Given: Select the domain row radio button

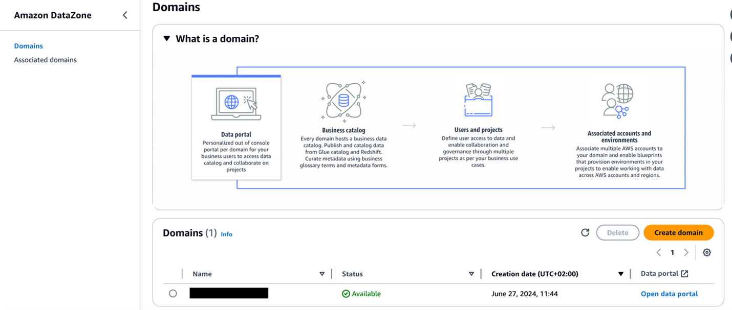Looking at the screenshot, I should point(173,294).
